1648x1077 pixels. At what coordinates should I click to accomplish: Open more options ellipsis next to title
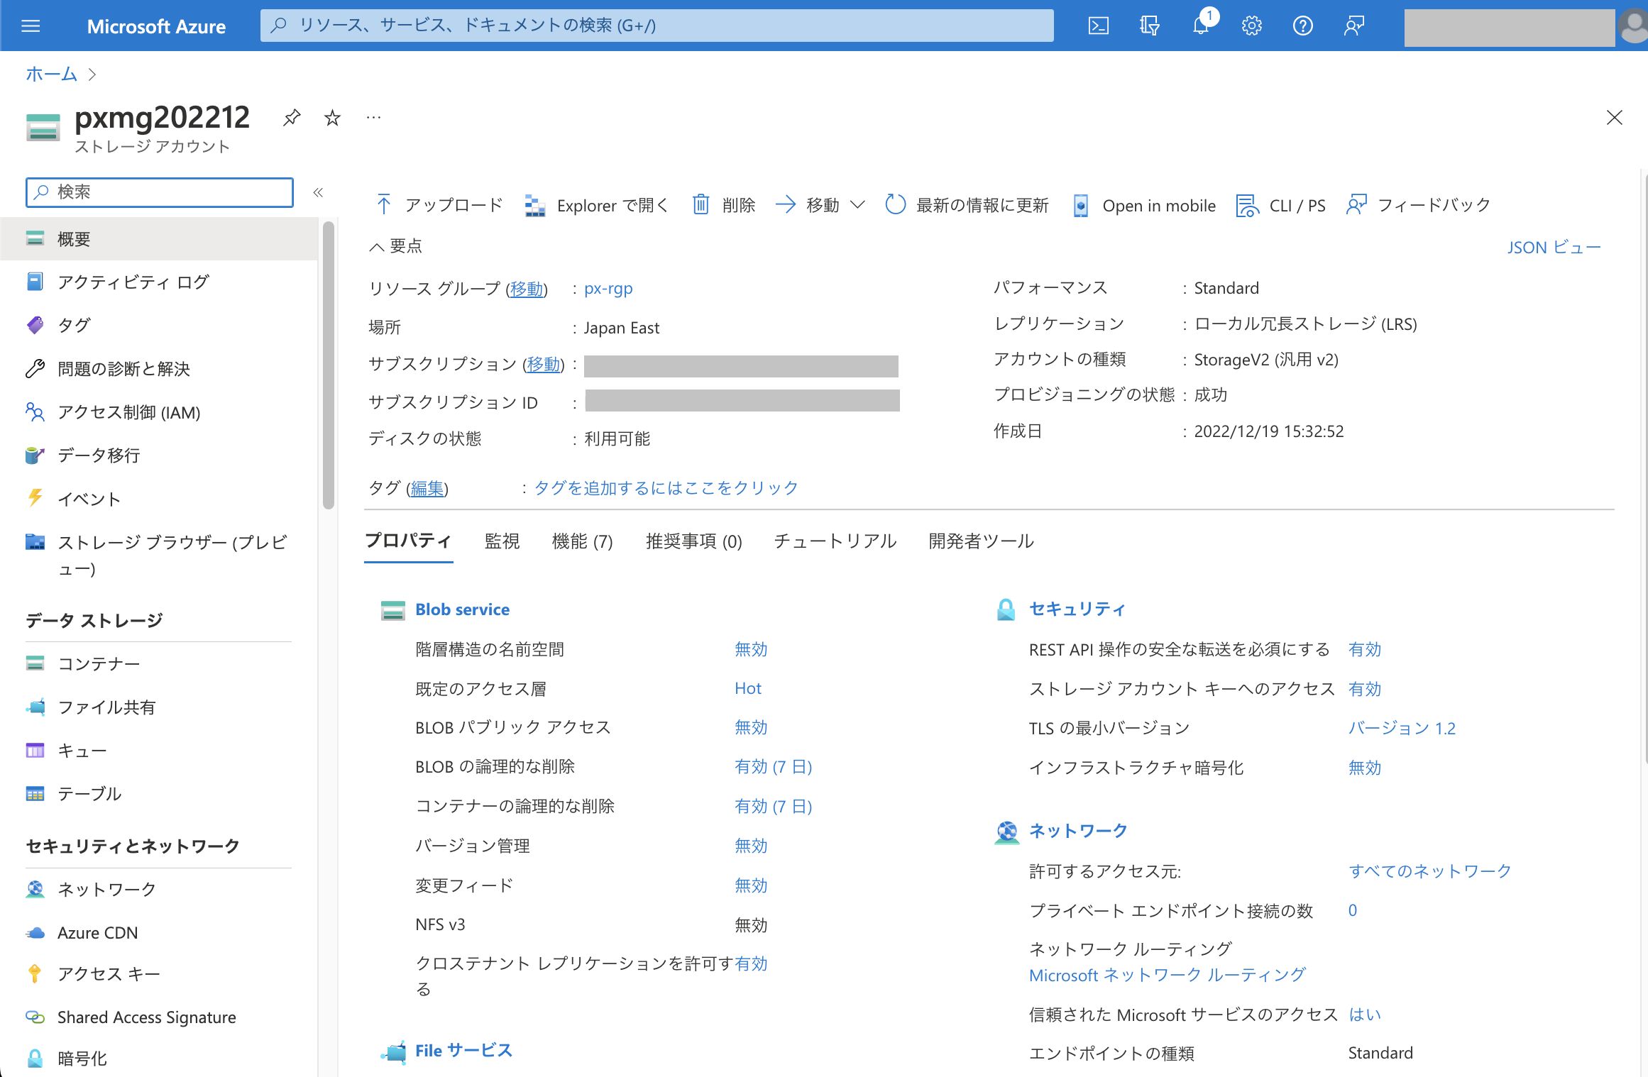(x=373, y=117)
